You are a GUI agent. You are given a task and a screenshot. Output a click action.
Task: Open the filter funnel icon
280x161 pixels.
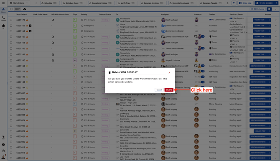[x=234, y=3]
